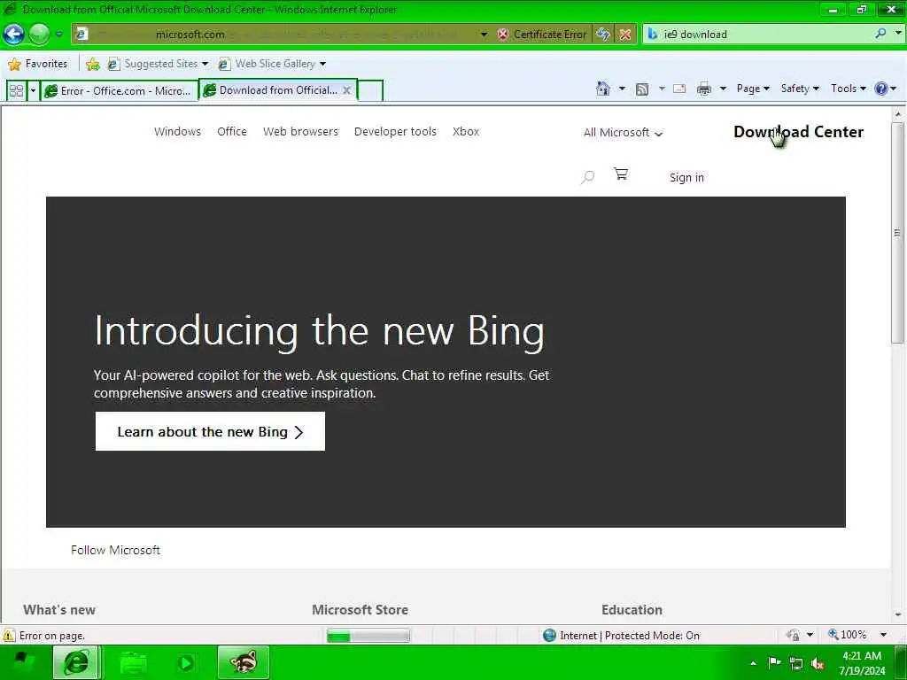
Task: Click the status bar privacy icon
Action: (x=793, y=635)
